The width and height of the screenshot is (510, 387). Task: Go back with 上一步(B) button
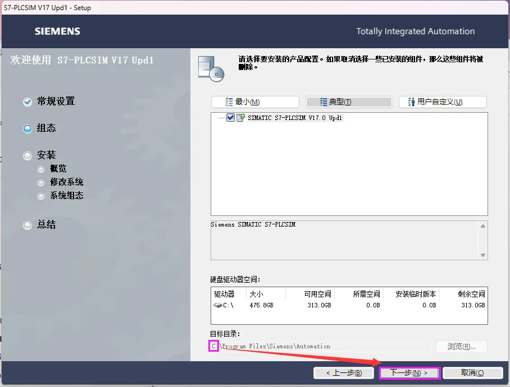344,373
